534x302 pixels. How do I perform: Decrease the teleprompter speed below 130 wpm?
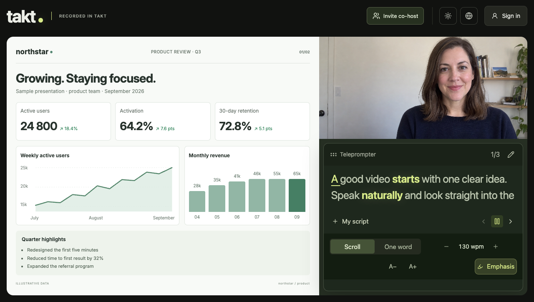(x=446, y=247)
